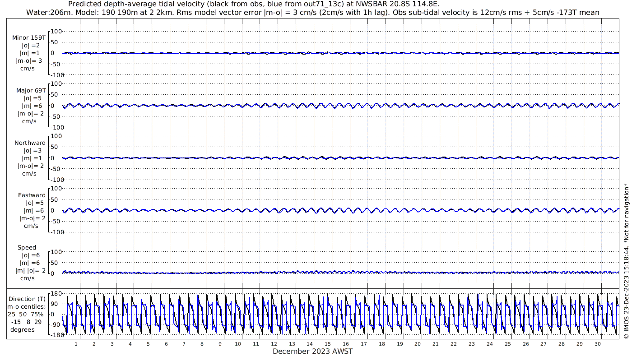Click the IMOS copyright timestamp text
This screenshot has width=632, height=361.
coord(626,261)
